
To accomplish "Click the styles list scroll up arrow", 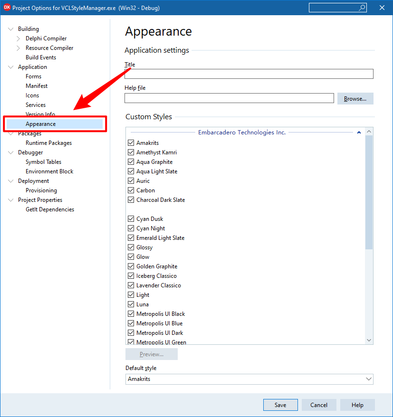I will 369,132.
